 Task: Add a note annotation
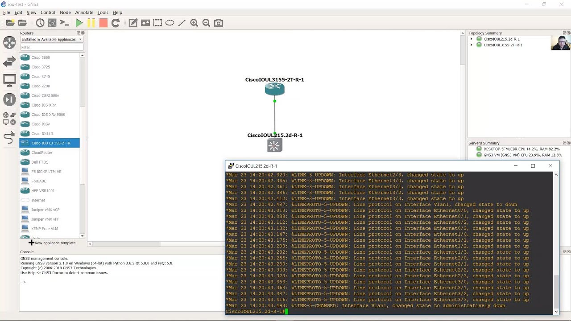coord(133,23)
